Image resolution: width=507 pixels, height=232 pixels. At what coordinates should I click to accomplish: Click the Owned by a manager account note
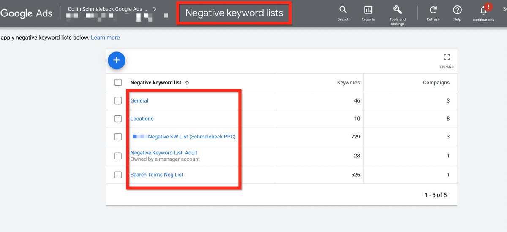click(x=165, y=159)
